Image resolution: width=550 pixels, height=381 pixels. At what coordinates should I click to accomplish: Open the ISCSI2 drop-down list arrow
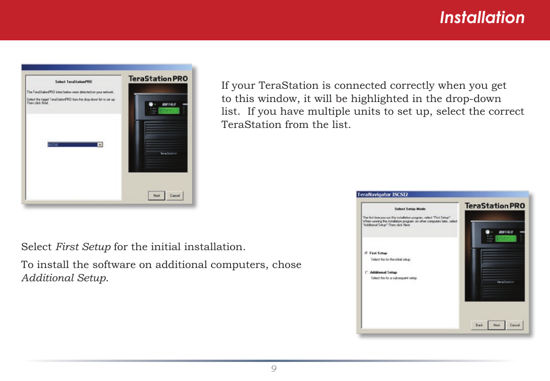(x=100, y=145)
